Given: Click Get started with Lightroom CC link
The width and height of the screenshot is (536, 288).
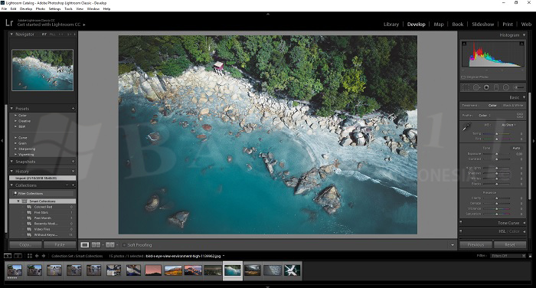Looking at the screenshot, I should tap(49, 25).
